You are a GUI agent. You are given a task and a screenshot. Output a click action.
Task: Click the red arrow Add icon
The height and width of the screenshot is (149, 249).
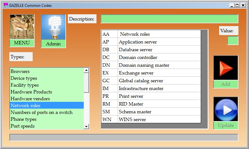226,68
